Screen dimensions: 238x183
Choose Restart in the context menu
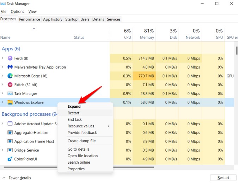85,113
